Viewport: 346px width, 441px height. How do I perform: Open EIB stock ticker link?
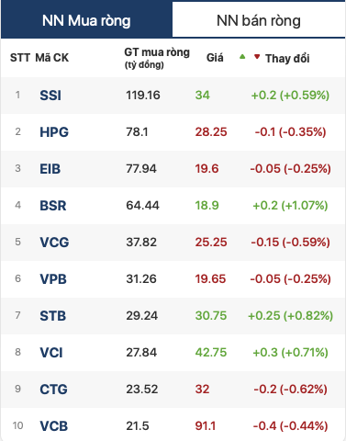pos(50,169)
